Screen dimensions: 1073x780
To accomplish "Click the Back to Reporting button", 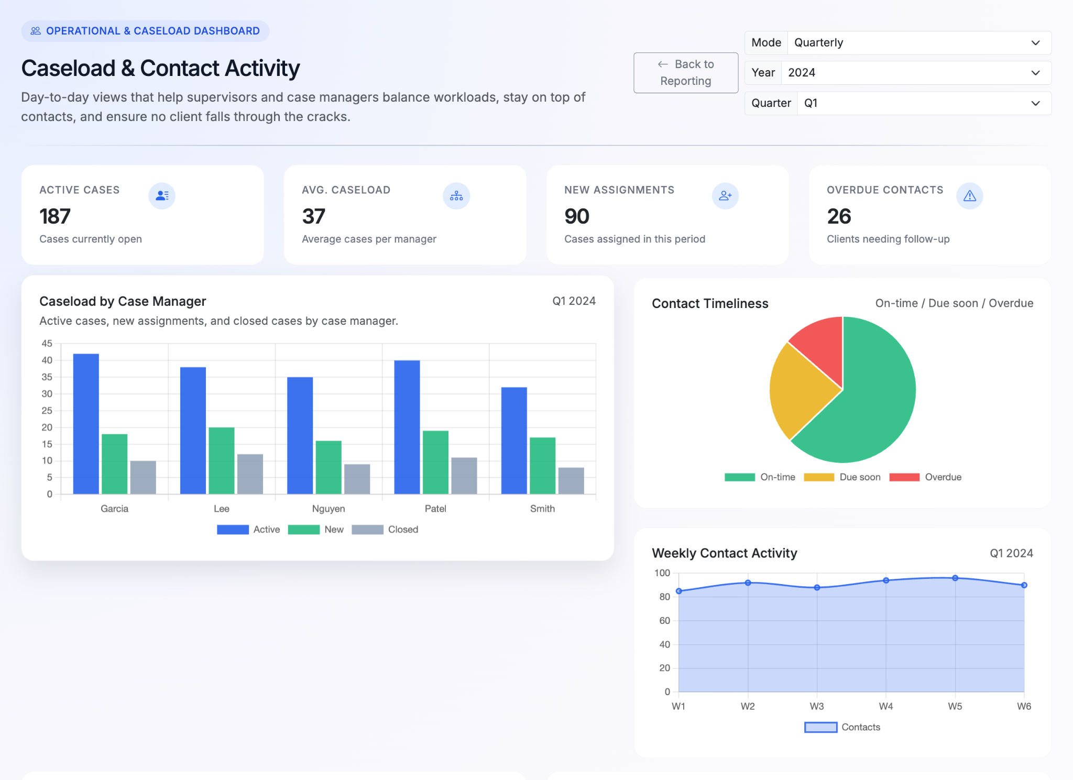I will [x=686, y=72].
